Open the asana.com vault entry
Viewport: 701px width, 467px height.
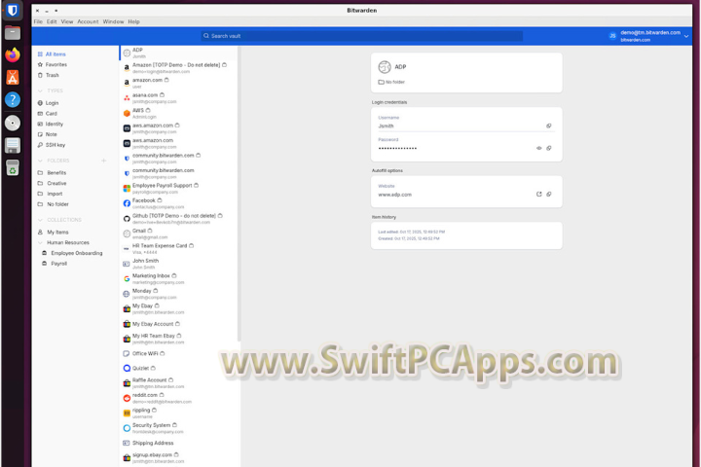pos(179,98)
